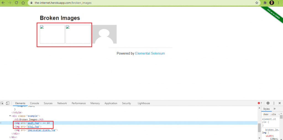The width and height of the screenshot is (283, 140).
Task: Open the extensions puzzle icon
Action: pyautogui.click(x=265, y=3)
